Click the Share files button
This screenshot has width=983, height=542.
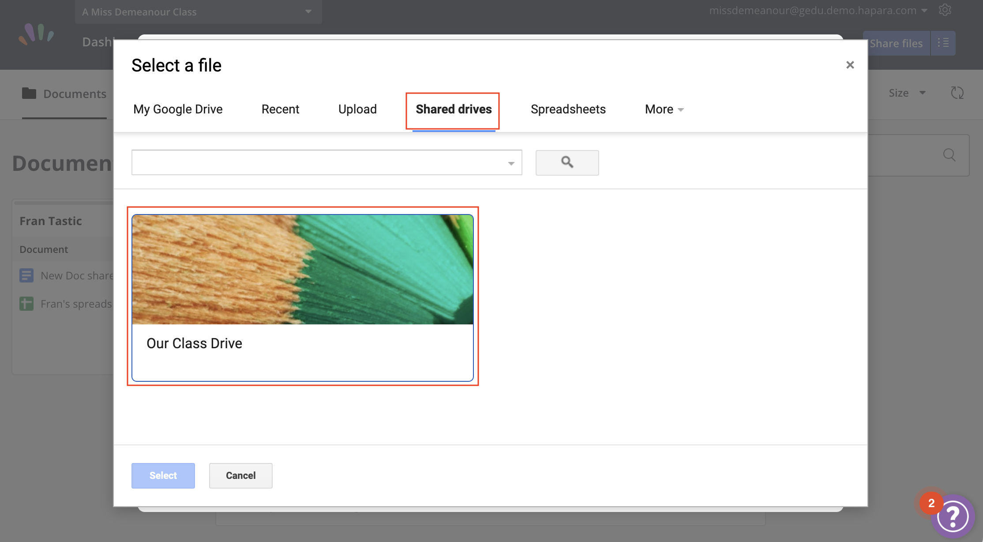point(896,43)
